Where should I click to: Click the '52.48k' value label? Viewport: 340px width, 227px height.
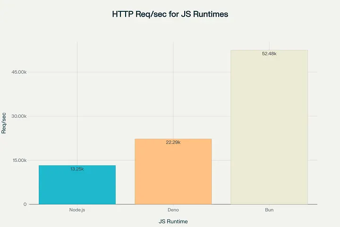pos(269,53)
